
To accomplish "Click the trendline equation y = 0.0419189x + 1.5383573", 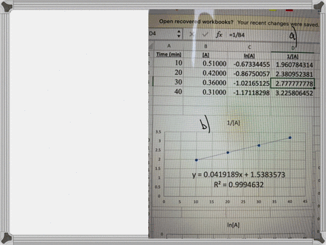I will coord(238,175).
